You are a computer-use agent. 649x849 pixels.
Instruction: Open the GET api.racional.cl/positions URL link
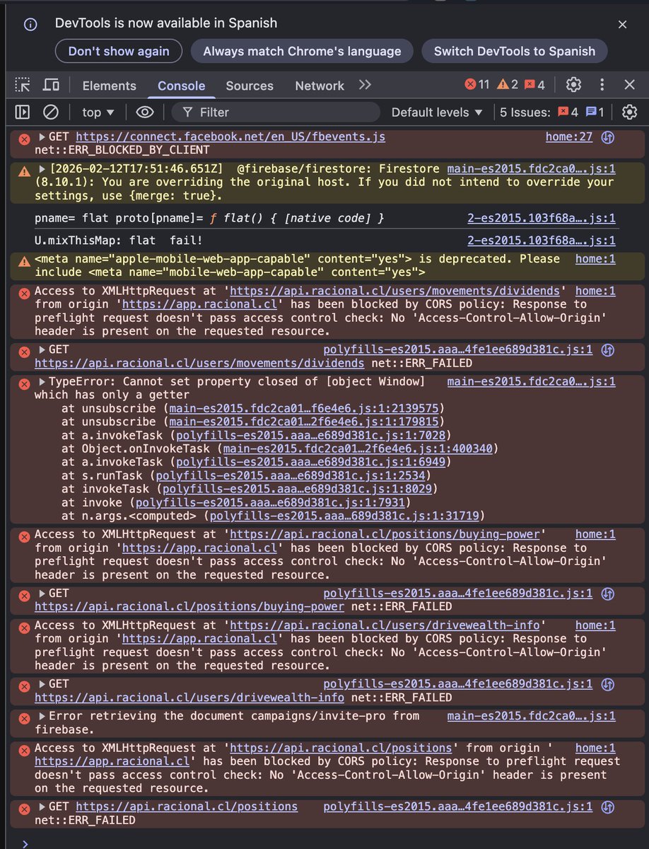[187, 807]
